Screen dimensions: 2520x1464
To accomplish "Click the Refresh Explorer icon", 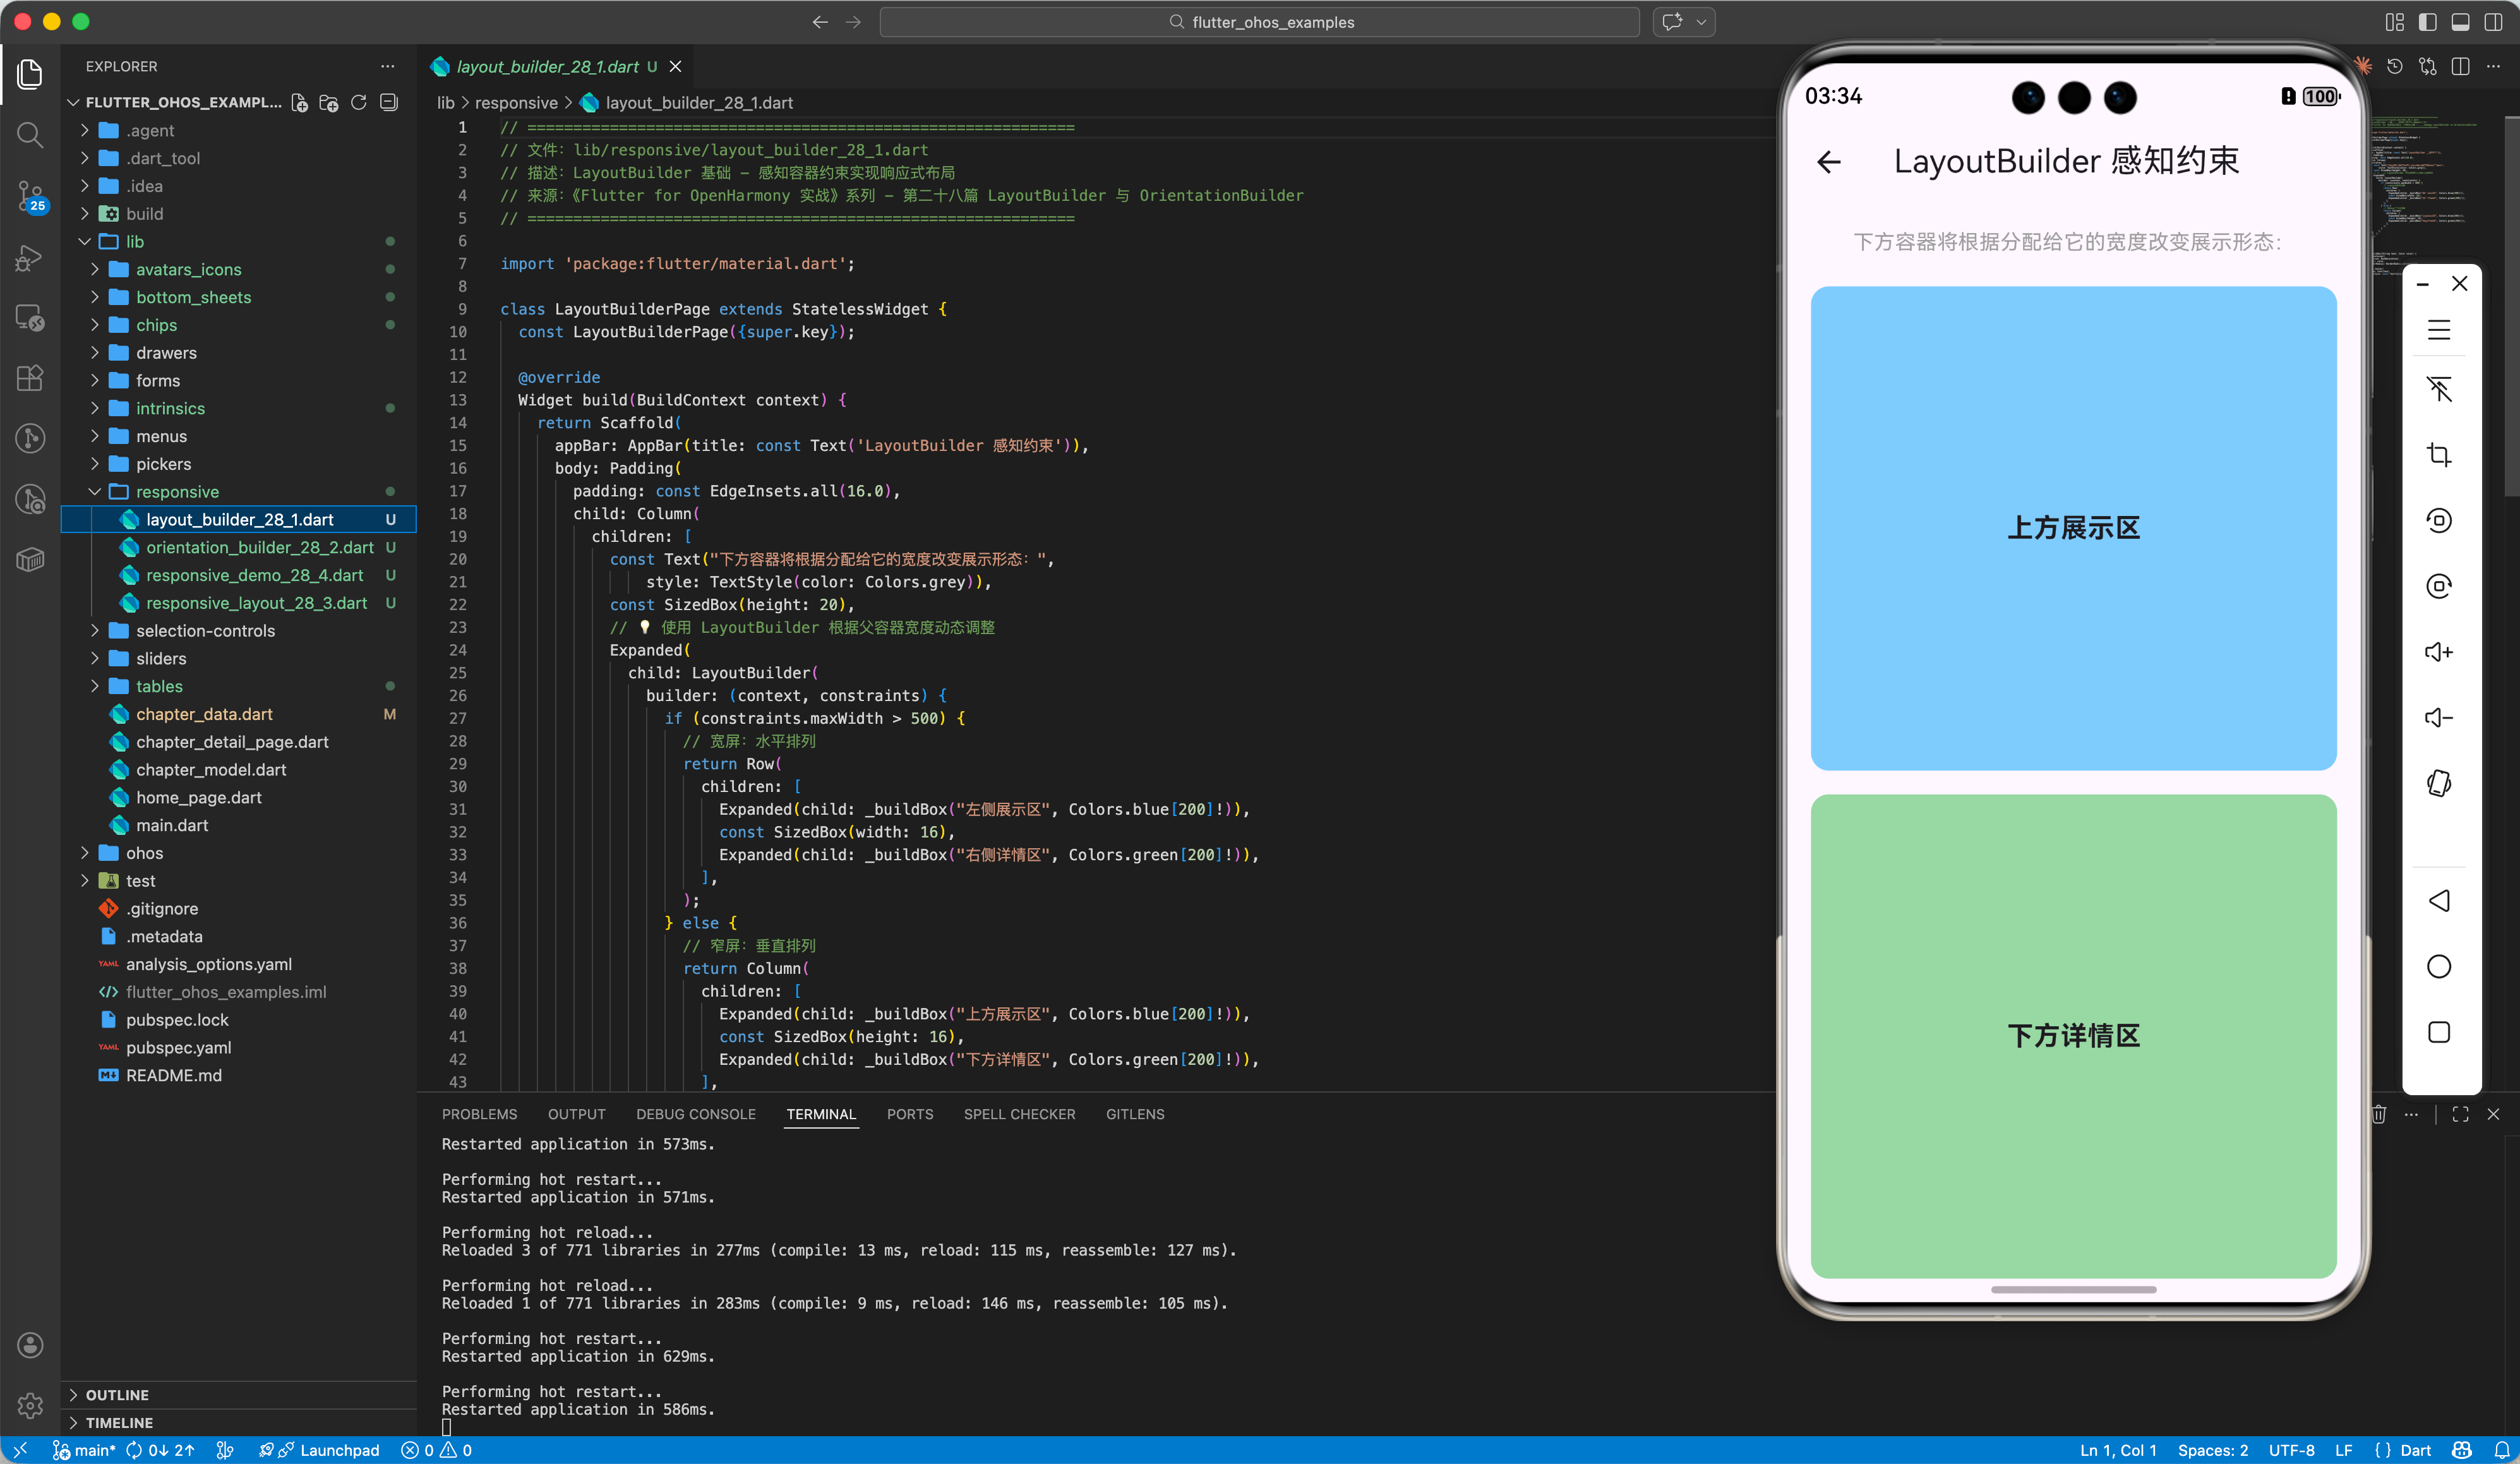I will click(x=358, y=102).
